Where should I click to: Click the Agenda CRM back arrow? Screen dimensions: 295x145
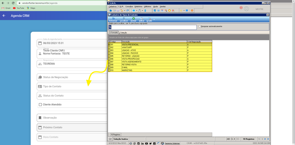pyautogui.click(x=4, y=16)
